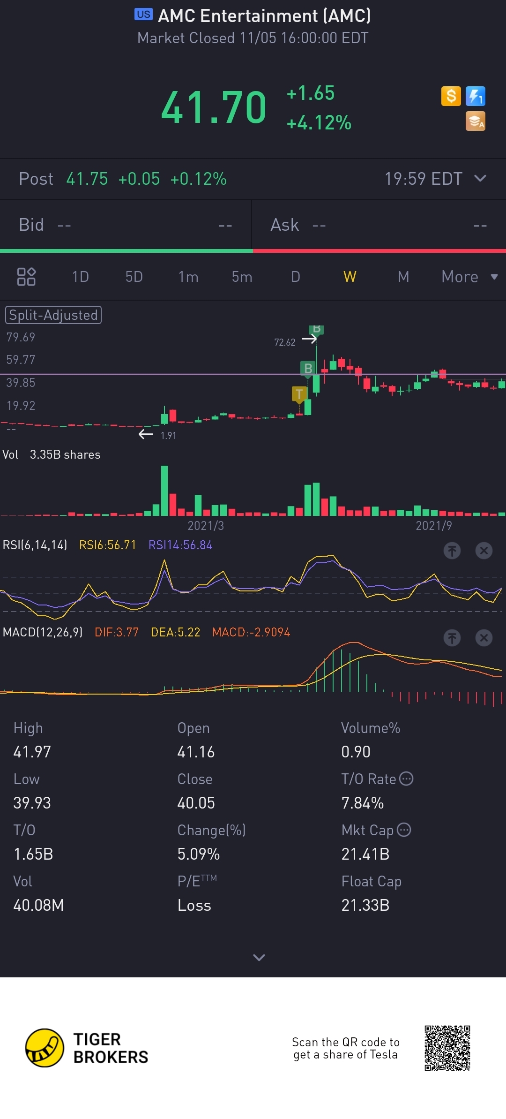The width and height of the screenshot is (506, 1119).
Task: Tap the T/O Rate value 7.84%
Action: point(363,803)
